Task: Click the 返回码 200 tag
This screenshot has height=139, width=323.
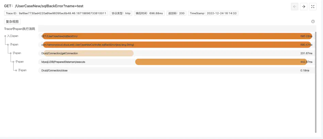Action: pos(176,13)
